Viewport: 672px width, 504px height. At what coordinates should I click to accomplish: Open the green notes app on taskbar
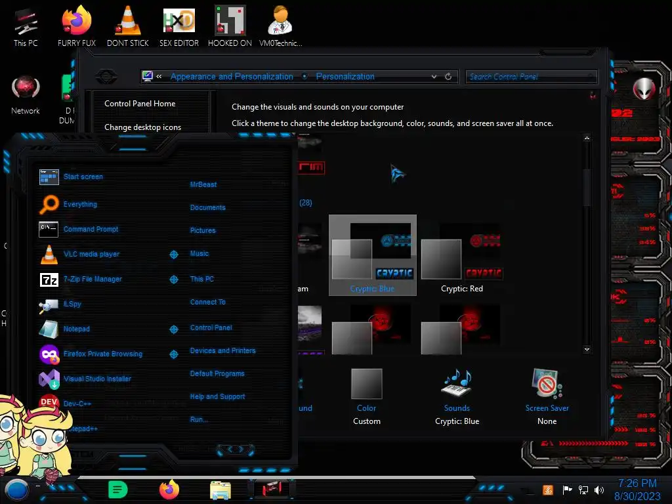(x=118, y=490)
